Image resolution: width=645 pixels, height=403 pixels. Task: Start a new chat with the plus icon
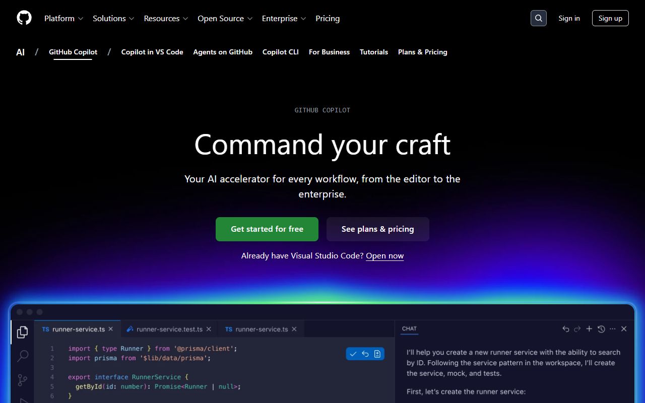point(589,328)
